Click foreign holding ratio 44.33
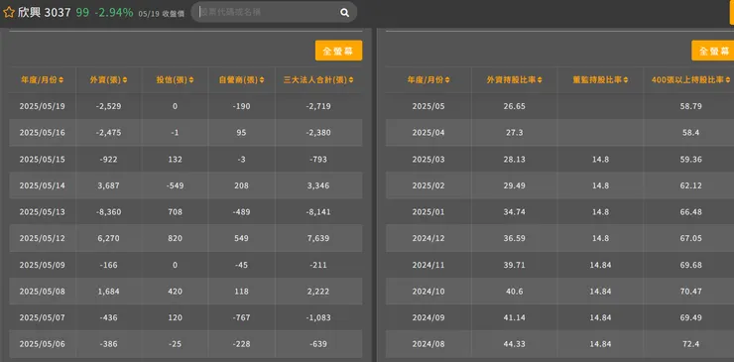 (x=515, y=344)
